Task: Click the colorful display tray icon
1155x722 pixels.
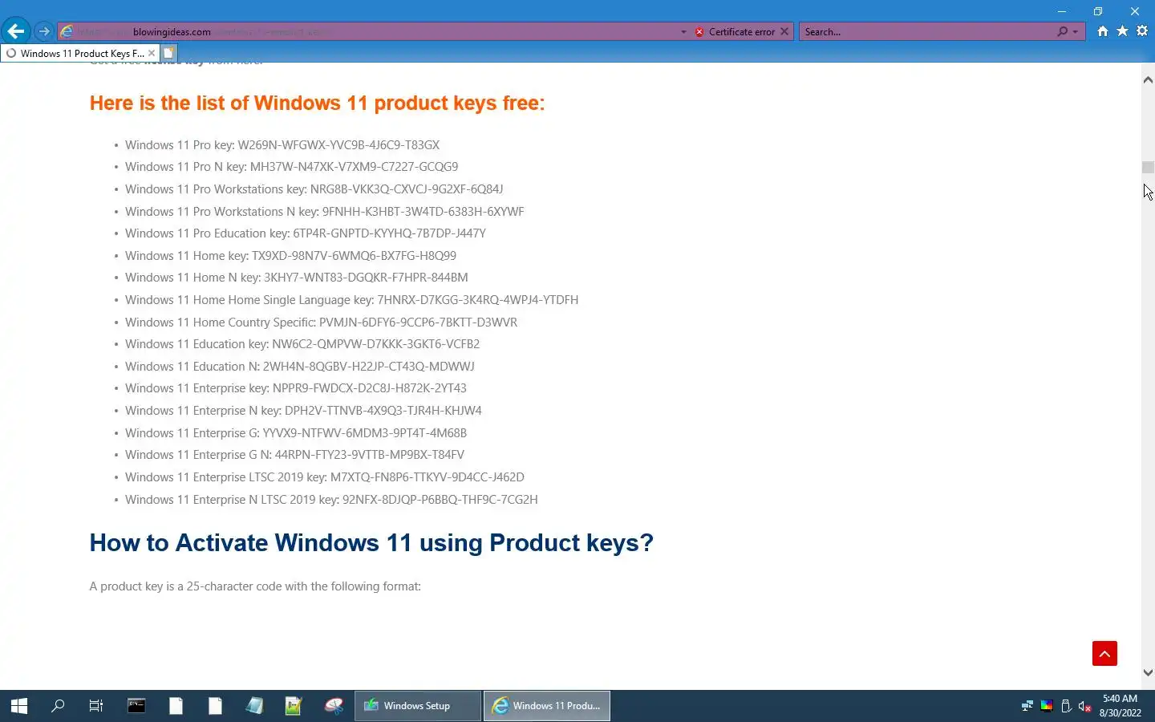Action: (1047, 706)
